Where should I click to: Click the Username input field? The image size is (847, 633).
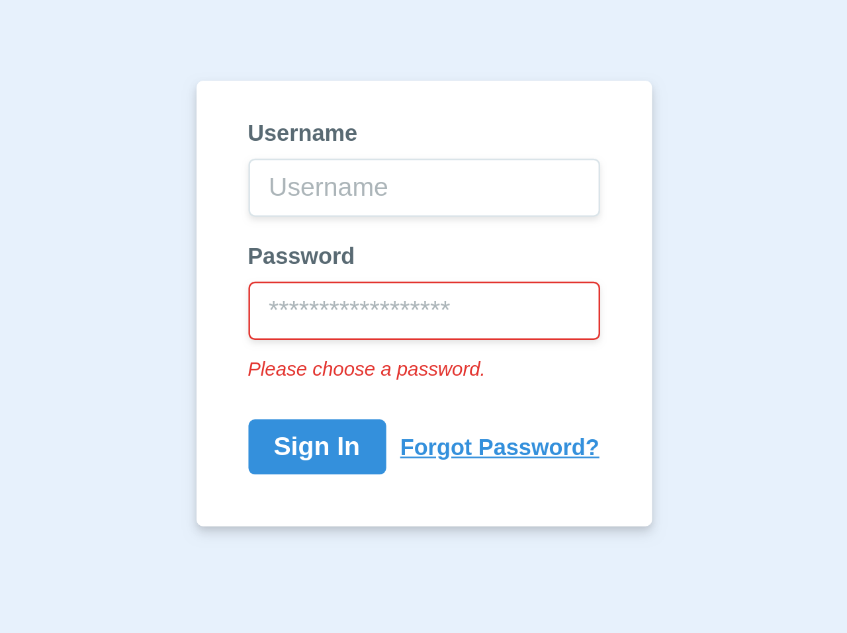pos(424,187)
